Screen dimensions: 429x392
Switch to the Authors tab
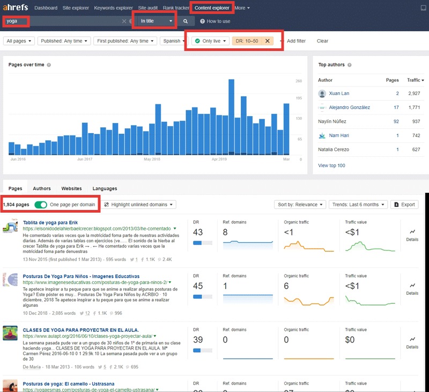tap(42, 188)
